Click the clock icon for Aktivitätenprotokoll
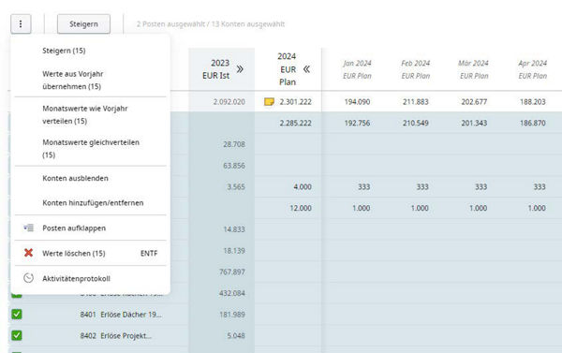The height and width of the screenshot is (353, 562). 29,278
